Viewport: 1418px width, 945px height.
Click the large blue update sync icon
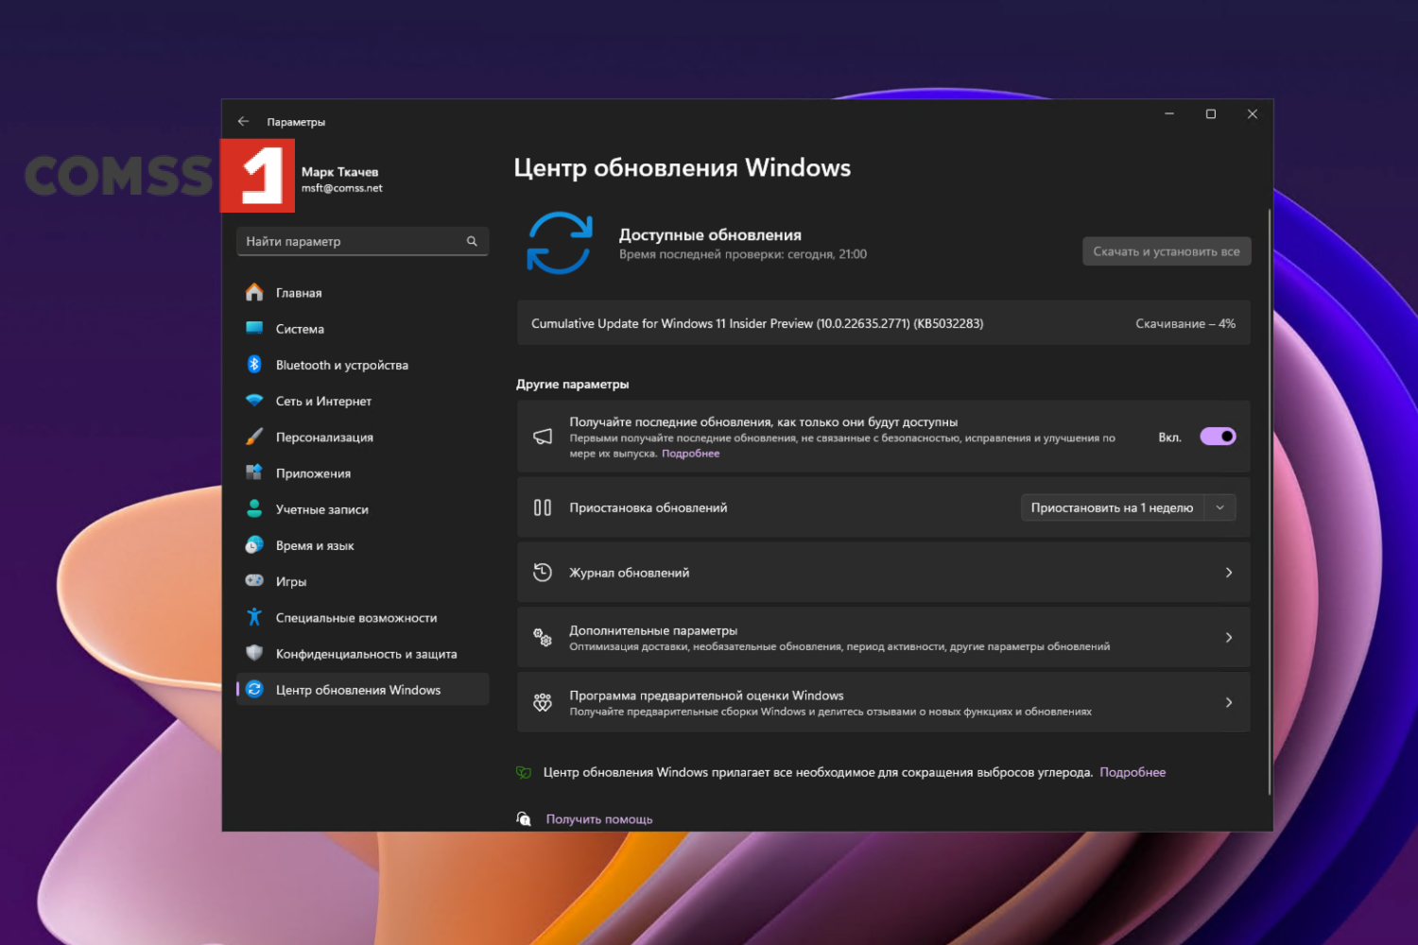560,243
